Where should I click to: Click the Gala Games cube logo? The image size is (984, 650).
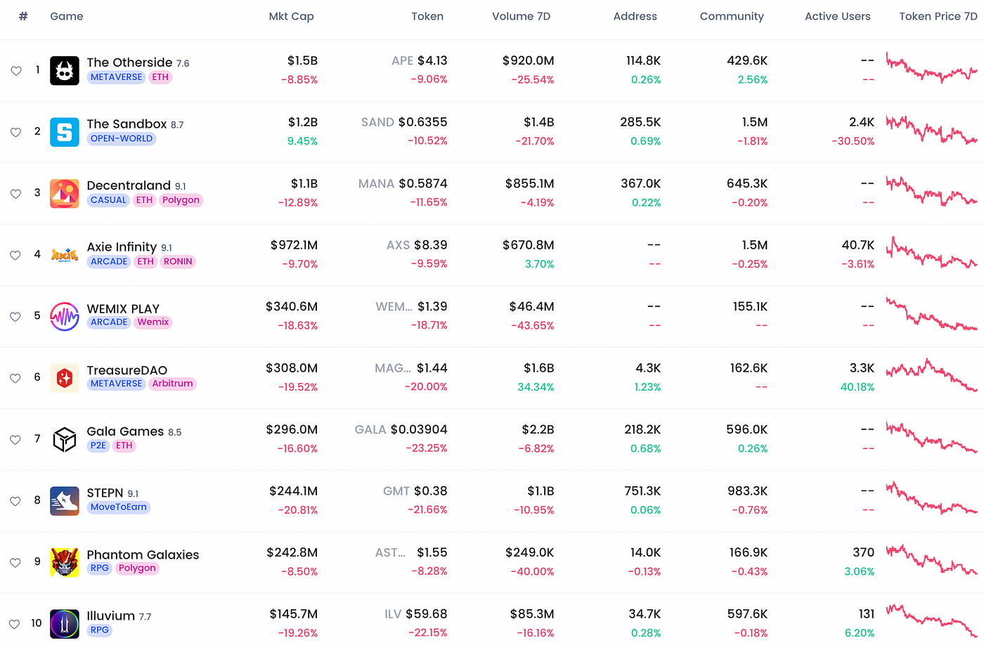click(x=65, y=439)
